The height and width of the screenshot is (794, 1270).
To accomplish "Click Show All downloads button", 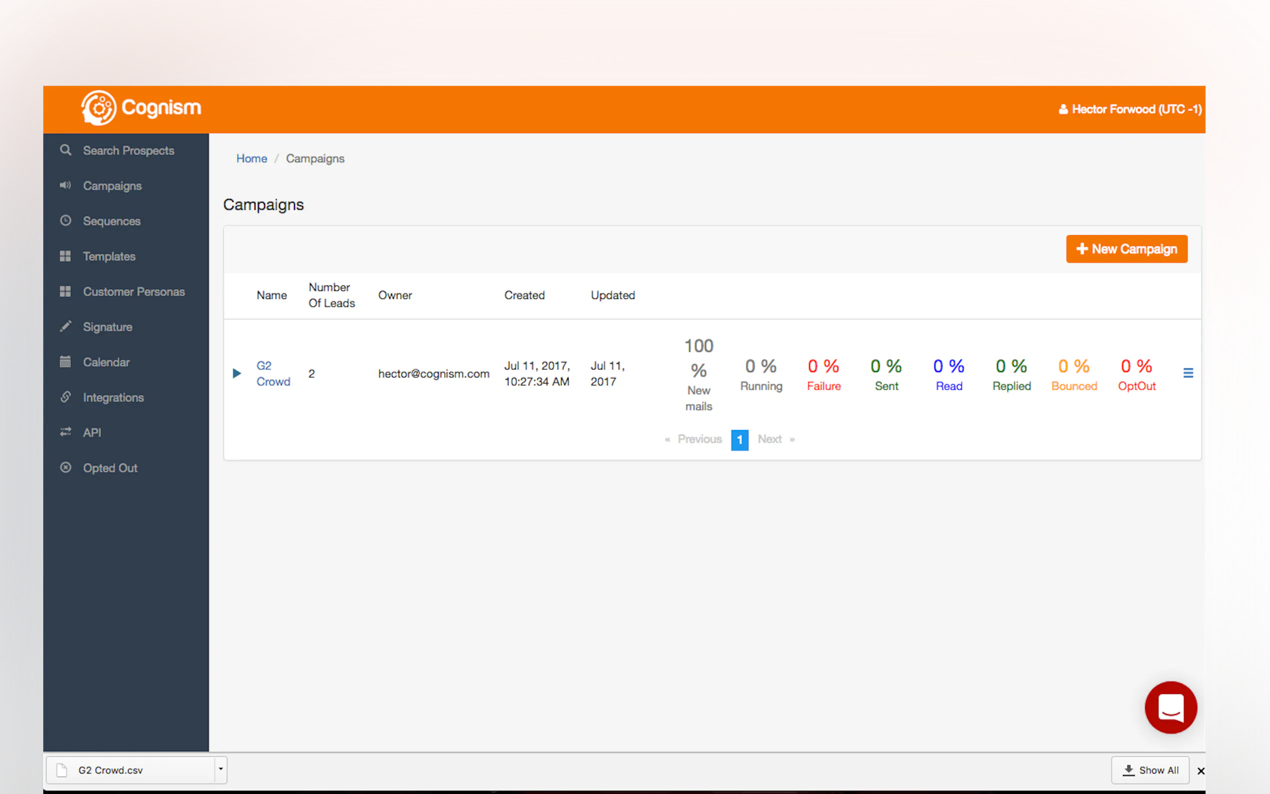I will (1150, 770).
